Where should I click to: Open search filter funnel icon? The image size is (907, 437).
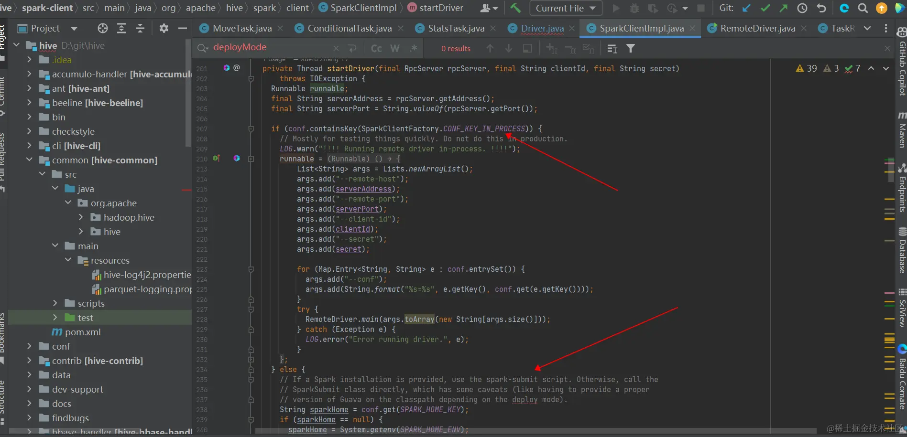[631, 48]
